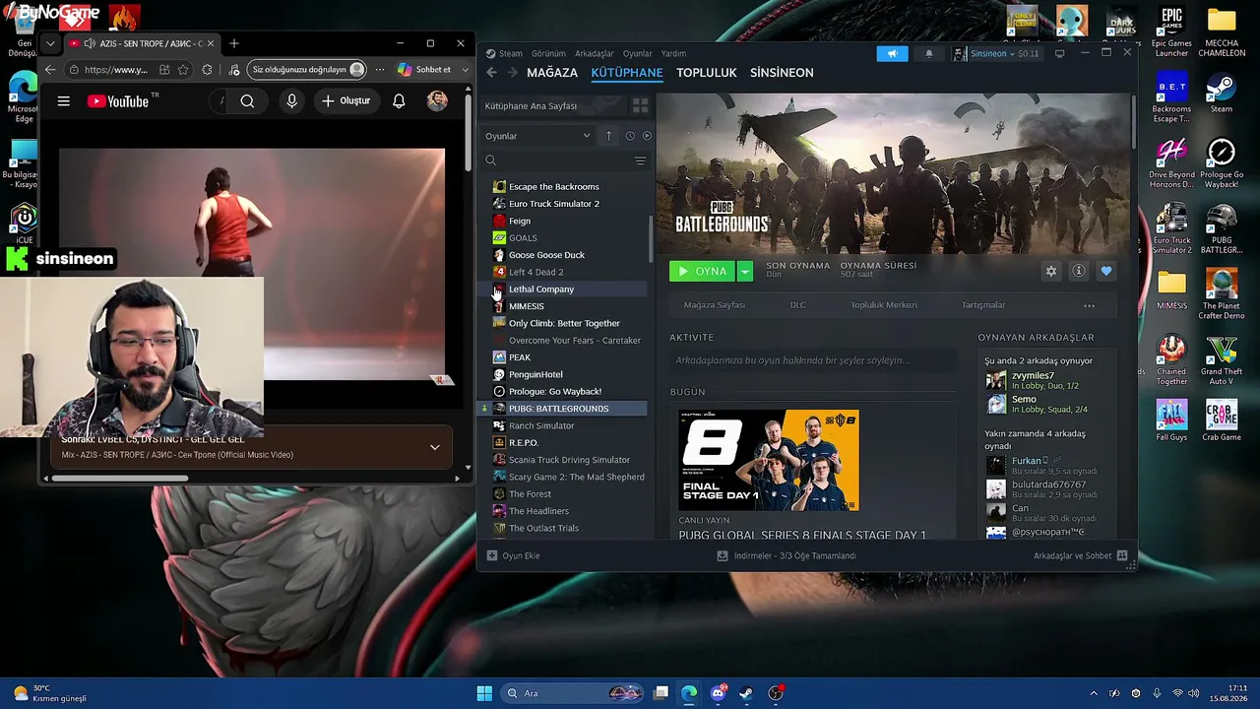
Task: Open YouTube account avatar menu
Action: 437,100
